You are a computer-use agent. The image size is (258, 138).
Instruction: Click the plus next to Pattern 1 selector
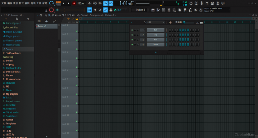(148, 10)
